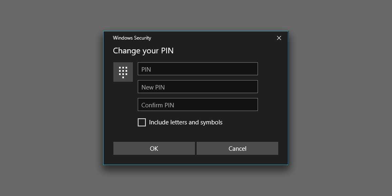
Task: Click the "PIN" placeholder in first box
Action: 146,69
